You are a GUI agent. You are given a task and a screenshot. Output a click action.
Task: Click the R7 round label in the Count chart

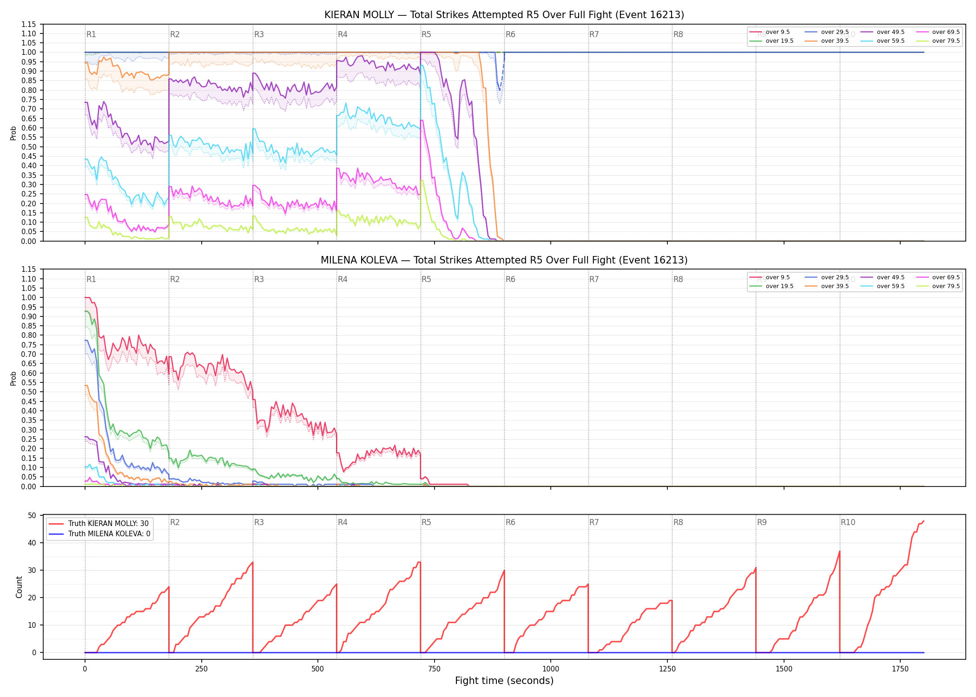(594, 522)
